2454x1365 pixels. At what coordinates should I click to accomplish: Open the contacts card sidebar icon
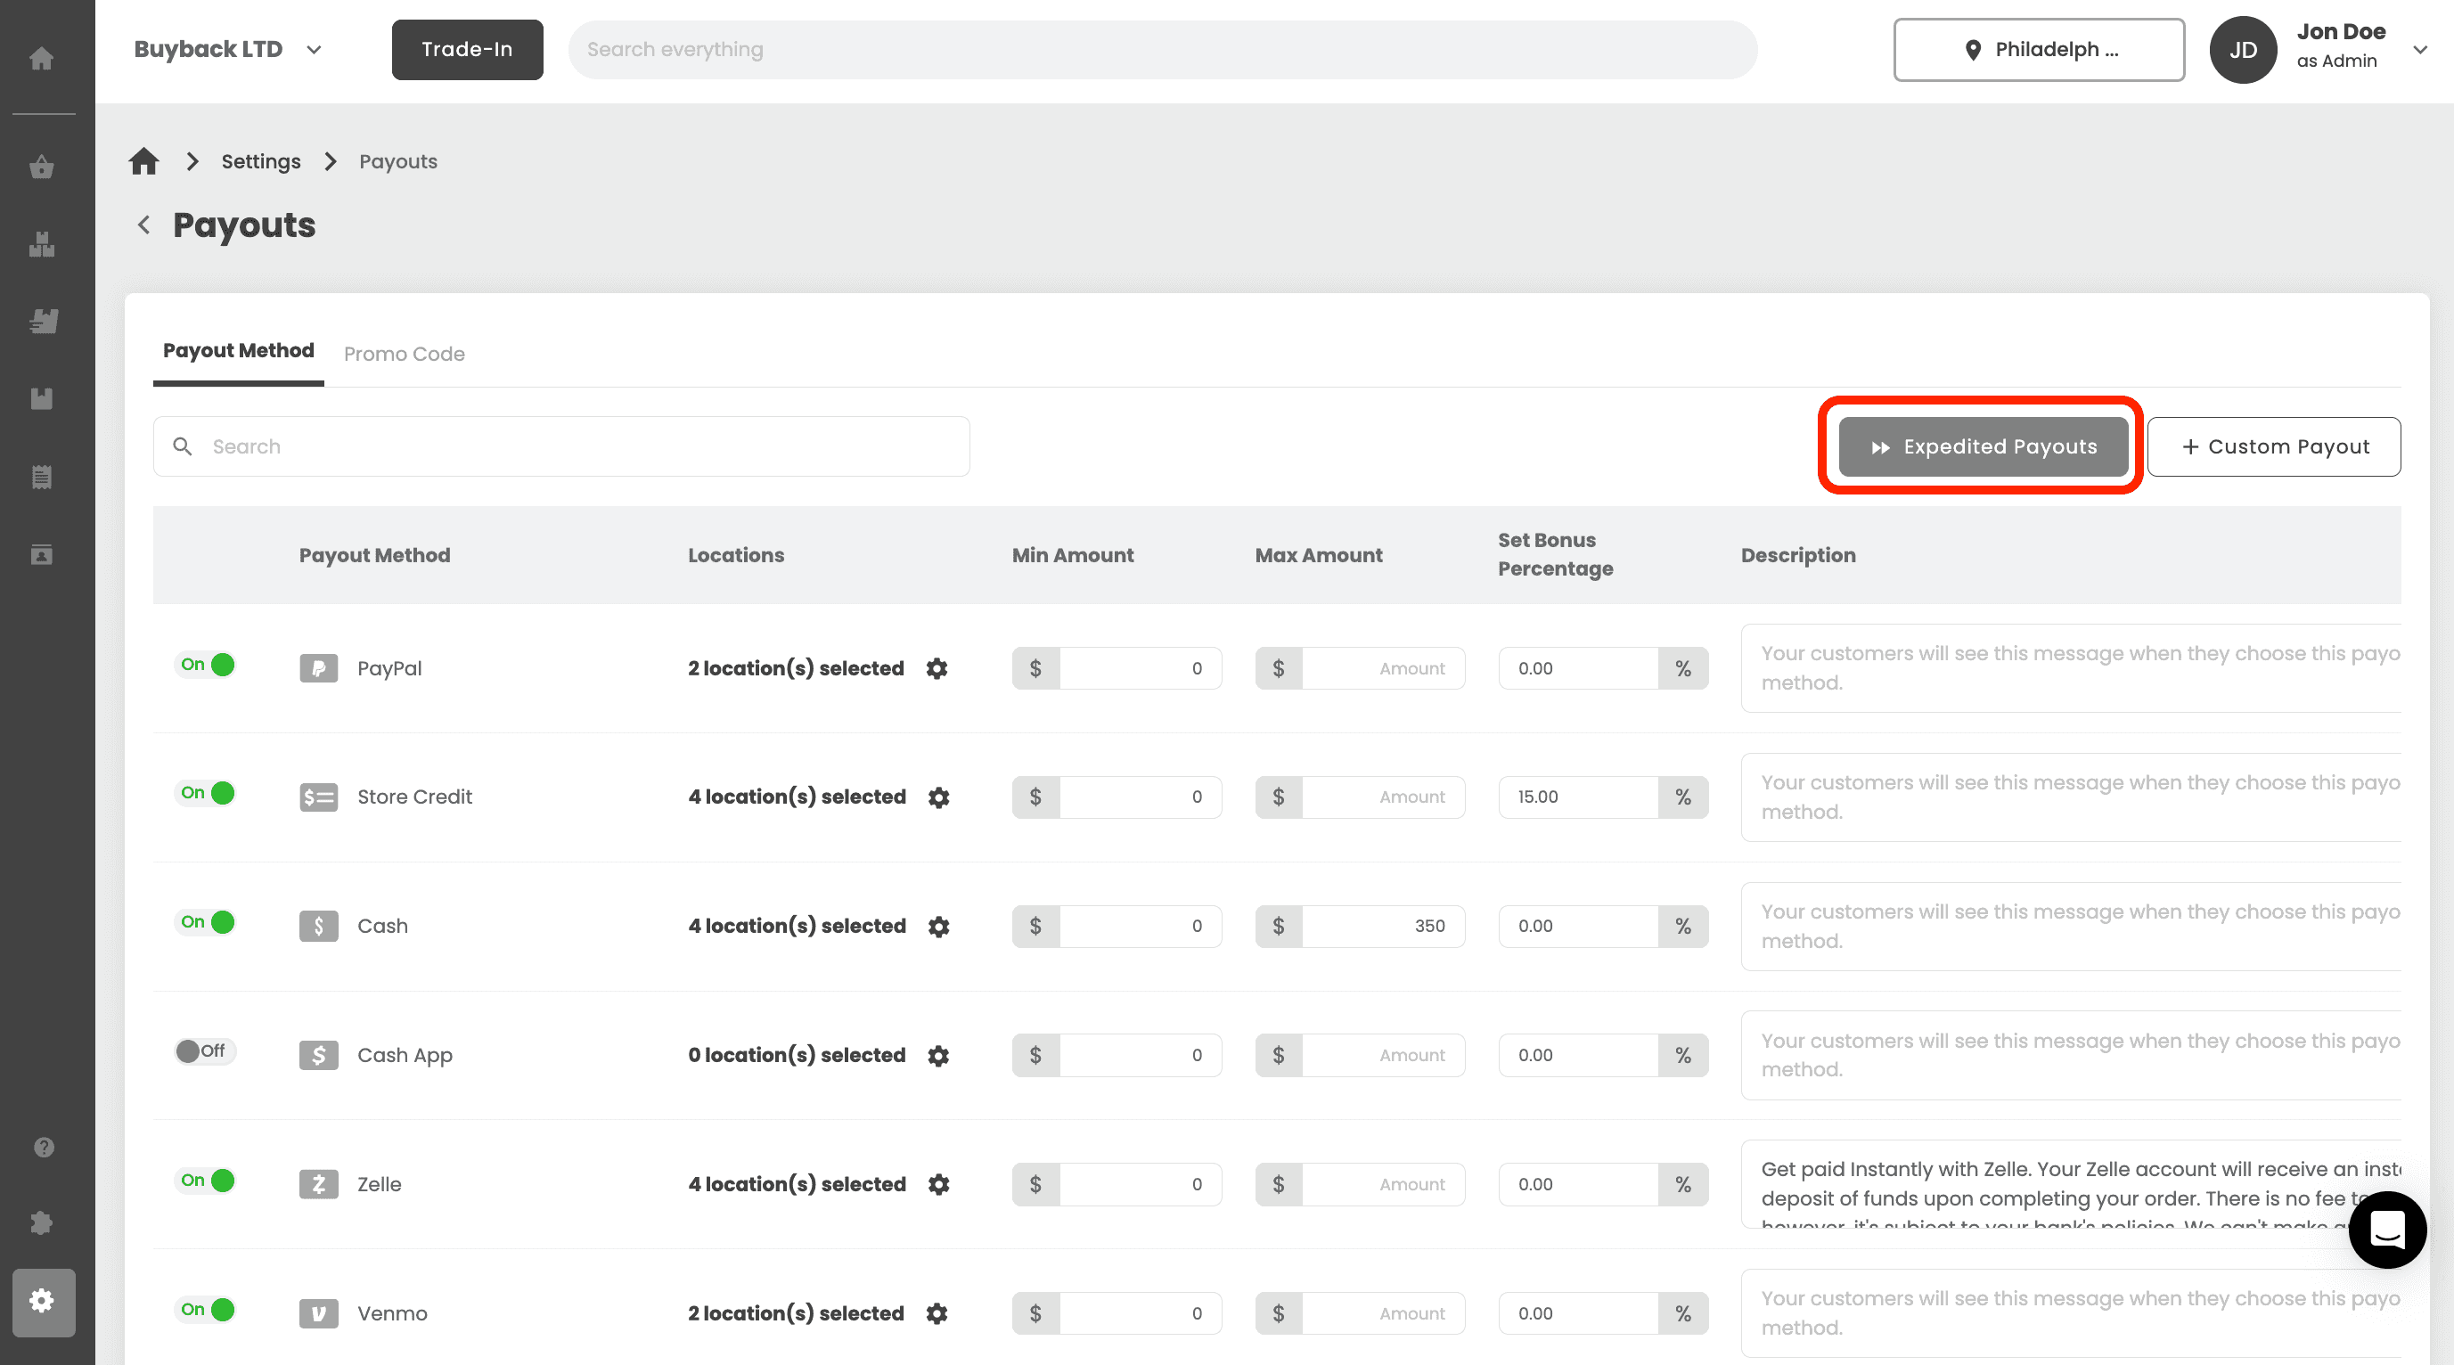[x=42, y=554]
